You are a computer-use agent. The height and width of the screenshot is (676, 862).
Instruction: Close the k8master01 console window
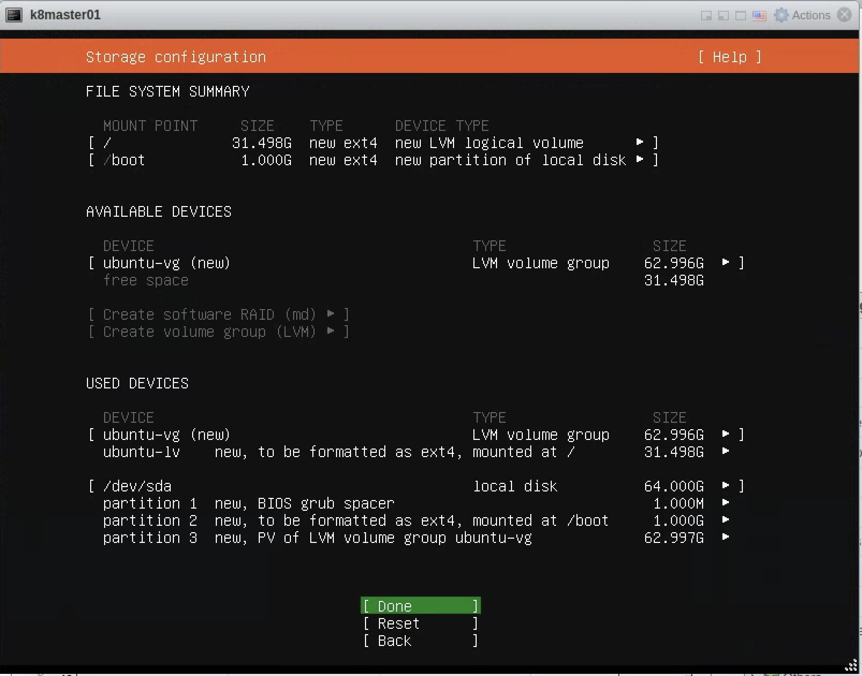point(844,14)
